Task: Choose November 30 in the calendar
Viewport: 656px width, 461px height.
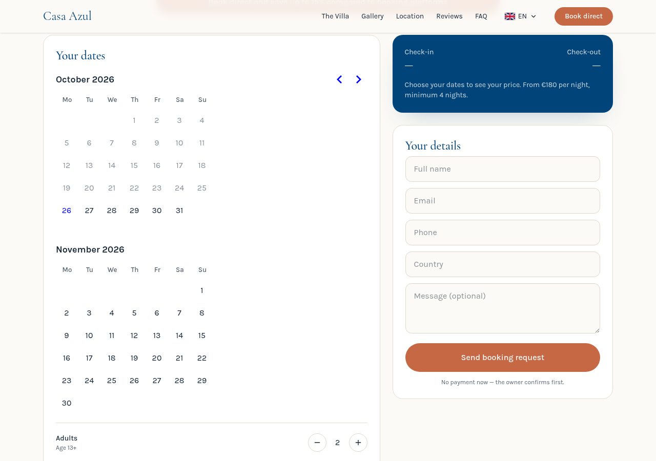Action: tap(67, 403)
